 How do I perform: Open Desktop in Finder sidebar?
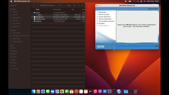[15, 21]
